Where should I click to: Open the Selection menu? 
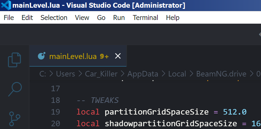[x=54, y=18]
